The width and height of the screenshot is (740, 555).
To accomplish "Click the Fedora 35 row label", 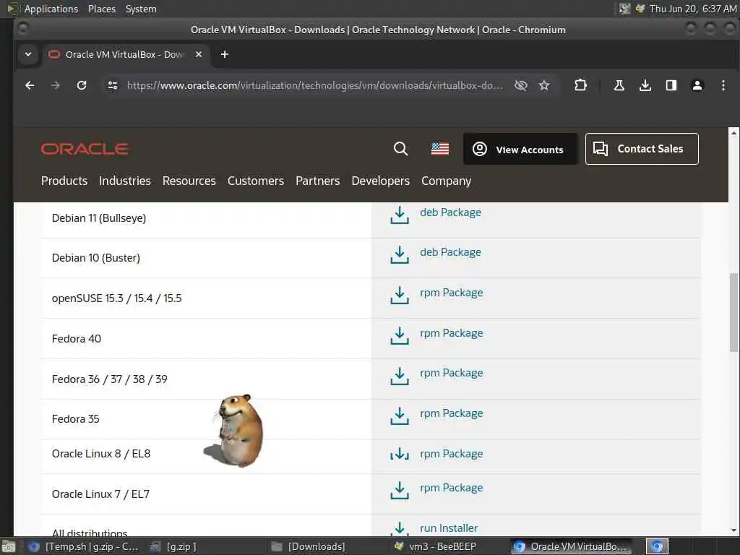I will [x=75, y=419].
